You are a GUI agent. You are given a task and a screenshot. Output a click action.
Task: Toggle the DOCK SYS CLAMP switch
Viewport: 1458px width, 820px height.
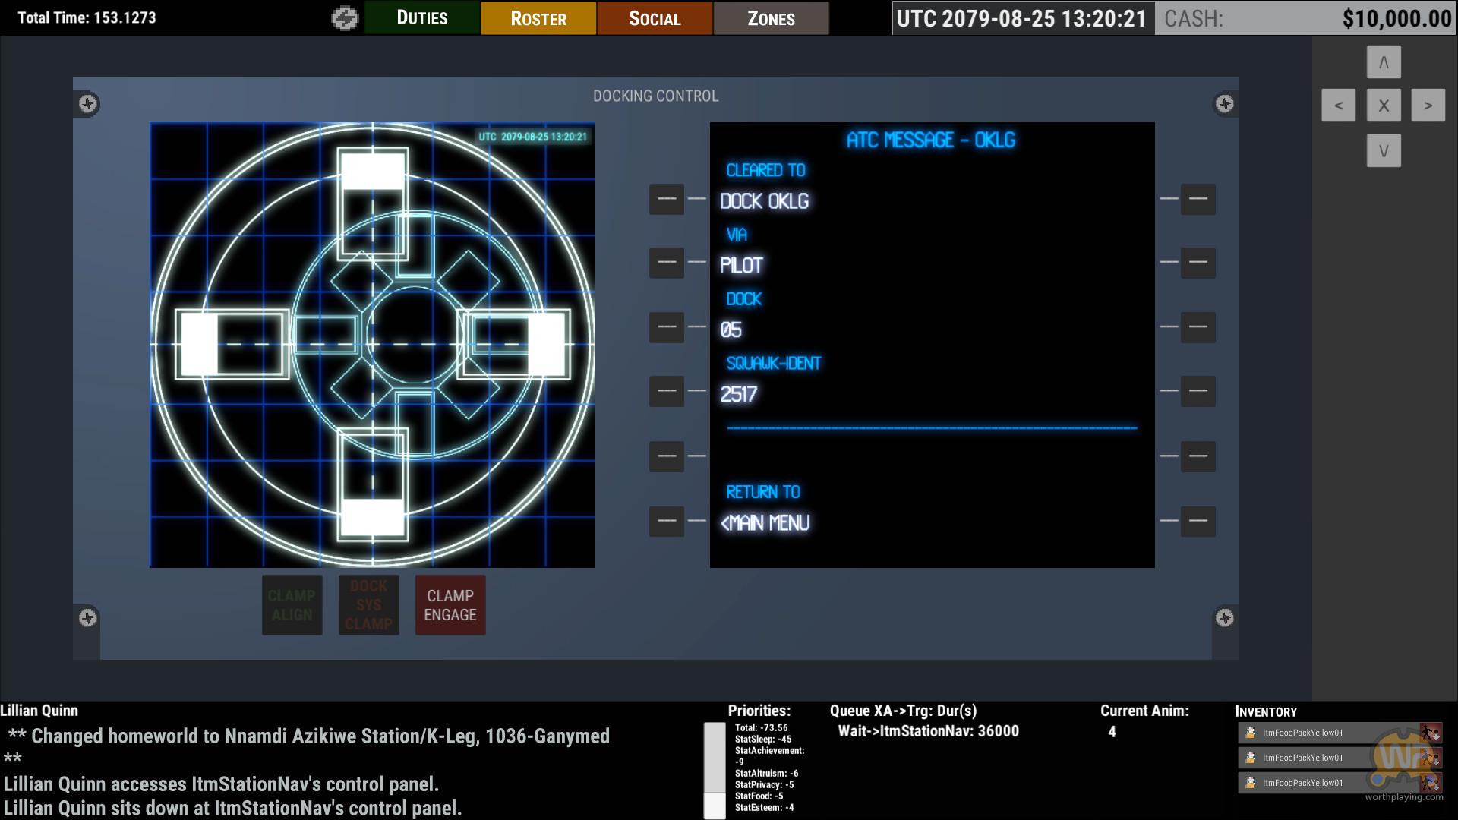point(368,605)
